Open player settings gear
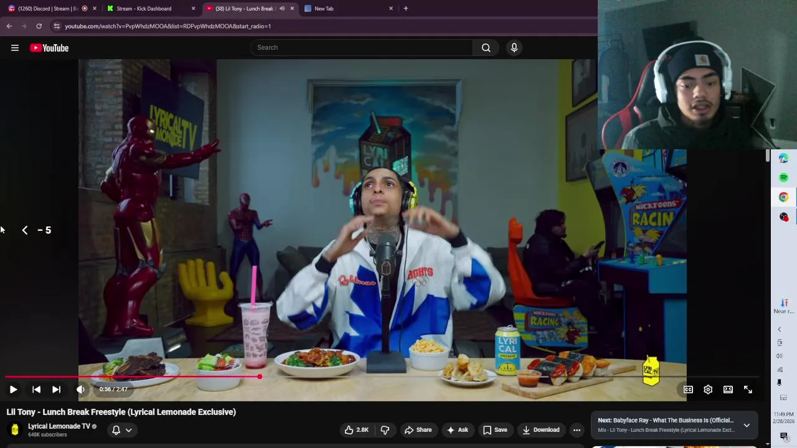 pos(708,390)
